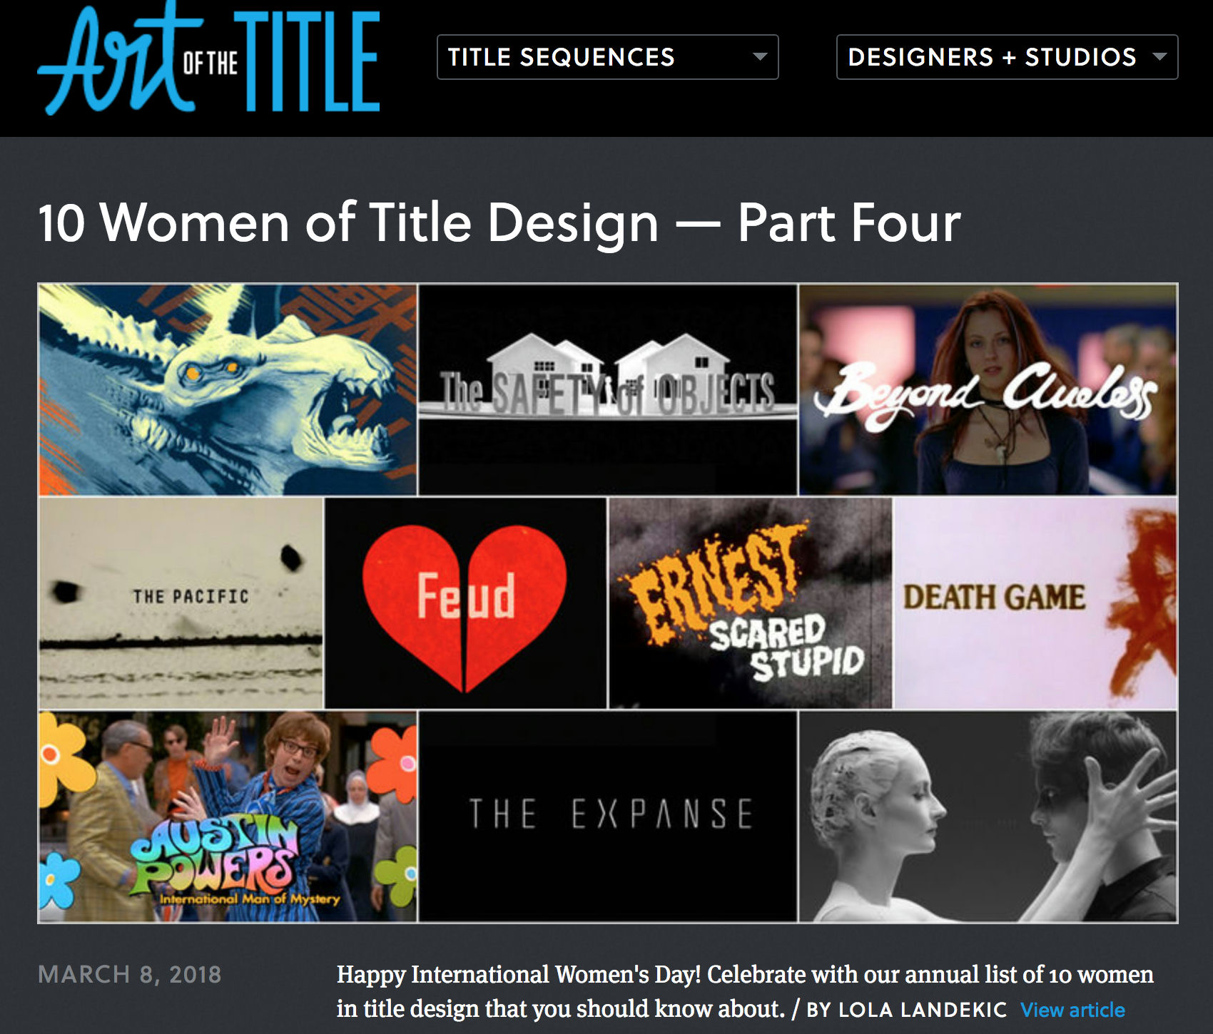Screen dimensions: 1213x1034
Task: Click the Designers + Studios arrow icon
Action: pos(1160,57)
